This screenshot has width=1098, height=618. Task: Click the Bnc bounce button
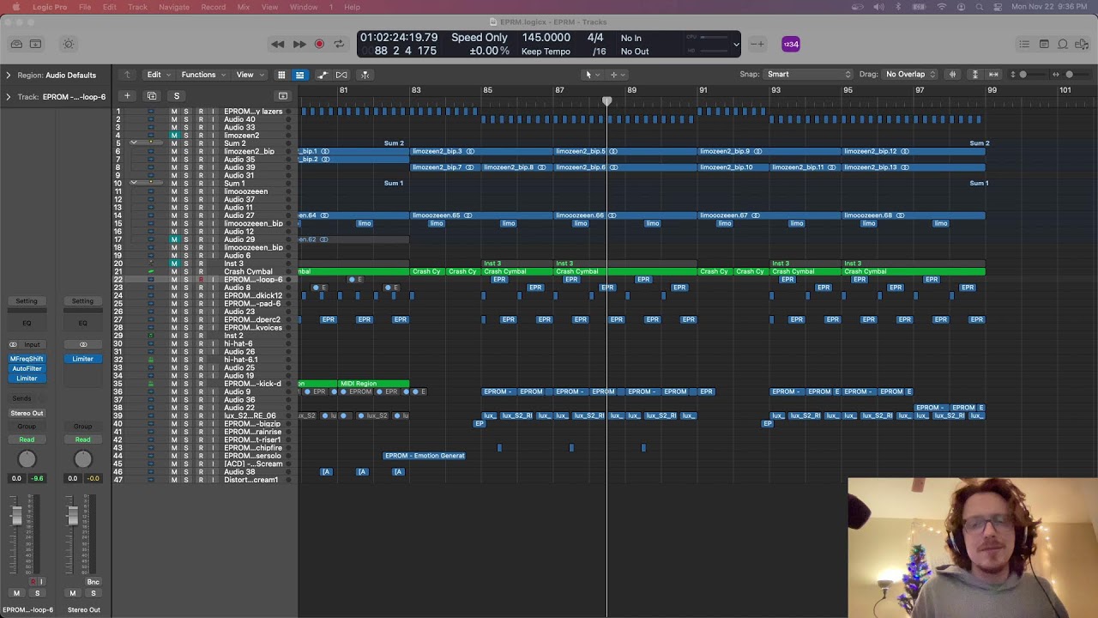94,582
